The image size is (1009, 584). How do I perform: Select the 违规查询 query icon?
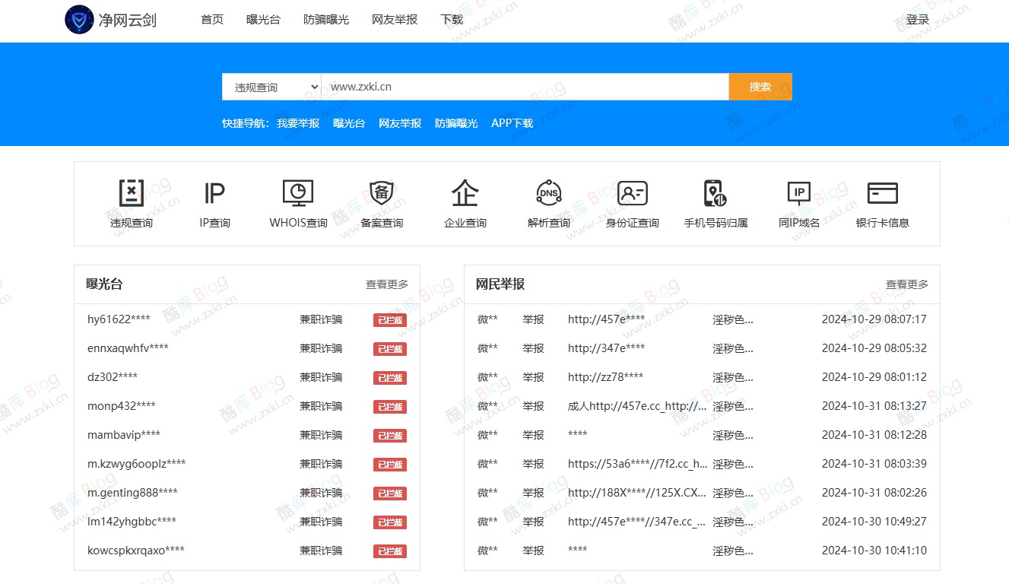[131, 203]
